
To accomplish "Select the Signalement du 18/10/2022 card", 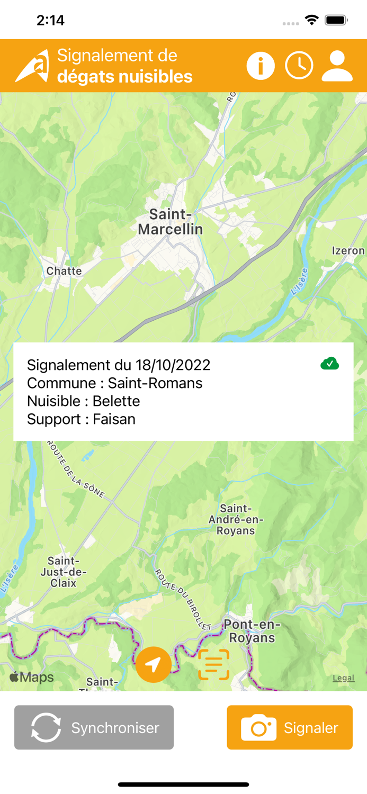I will click(119, 365).
